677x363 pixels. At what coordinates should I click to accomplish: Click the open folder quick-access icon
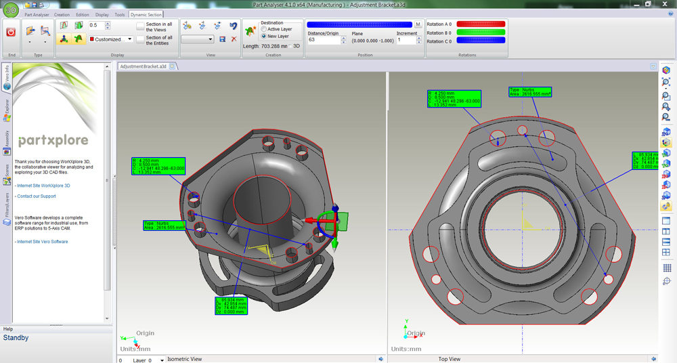tap(28, 5)
